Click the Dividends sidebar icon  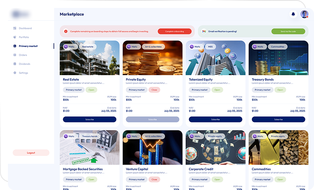pyautogui.click(x=15, y=64)
